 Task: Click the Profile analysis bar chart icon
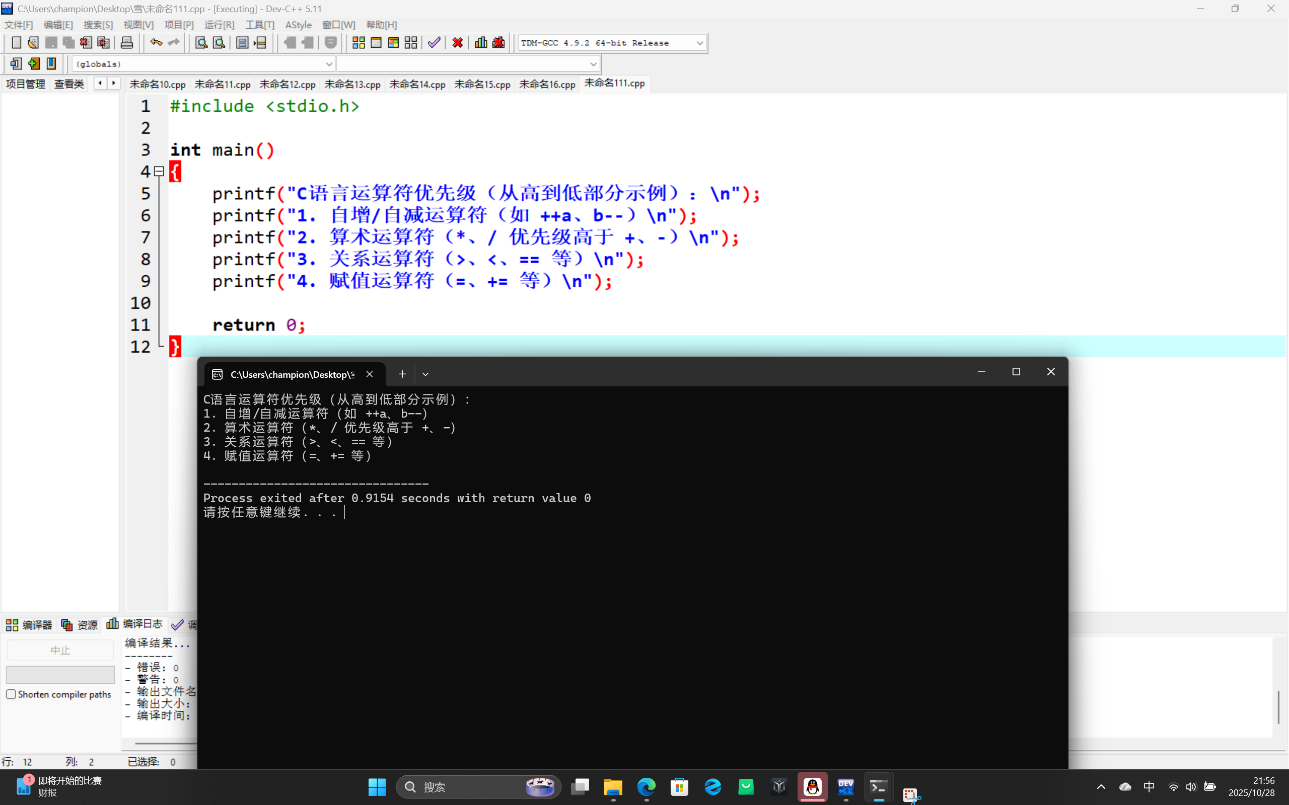tap(480, 43)
